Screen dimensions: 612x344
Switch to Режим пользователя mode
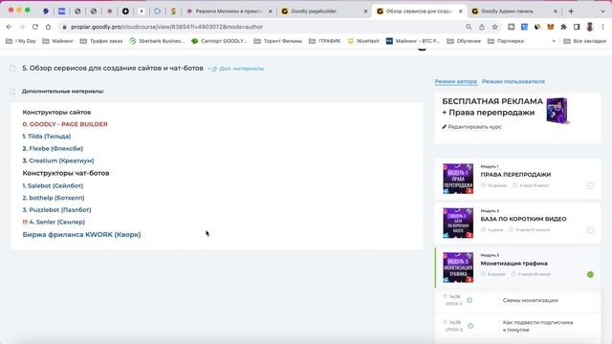pyautogui.click(x=514, y=81)
